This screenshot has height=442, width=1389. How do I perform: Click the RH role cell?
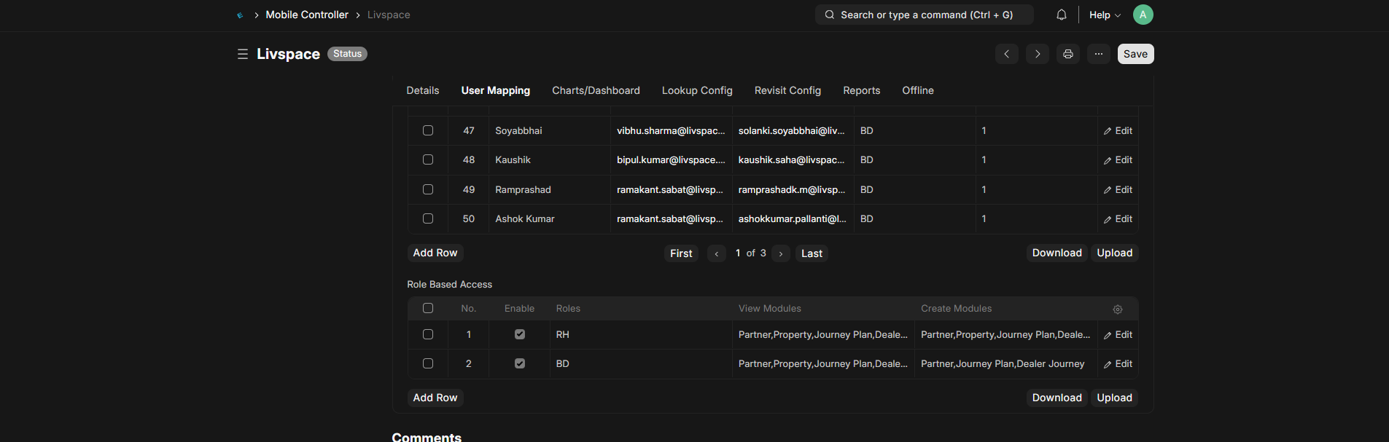point(641,335)
